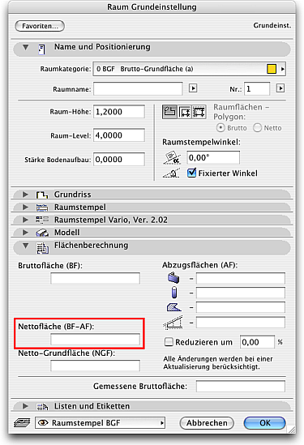Click the Modell panel icon
This screenshot has height=445, width=304.
(42, 233)
